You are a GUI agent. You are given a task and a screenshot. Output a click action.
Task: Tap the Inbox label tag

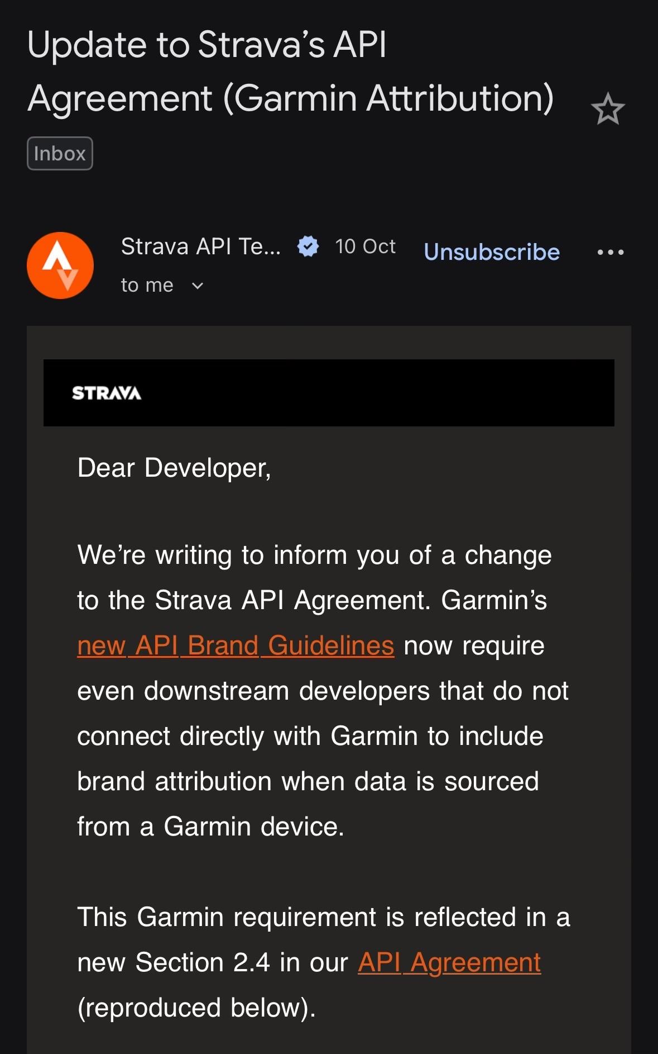pos(60,154)
